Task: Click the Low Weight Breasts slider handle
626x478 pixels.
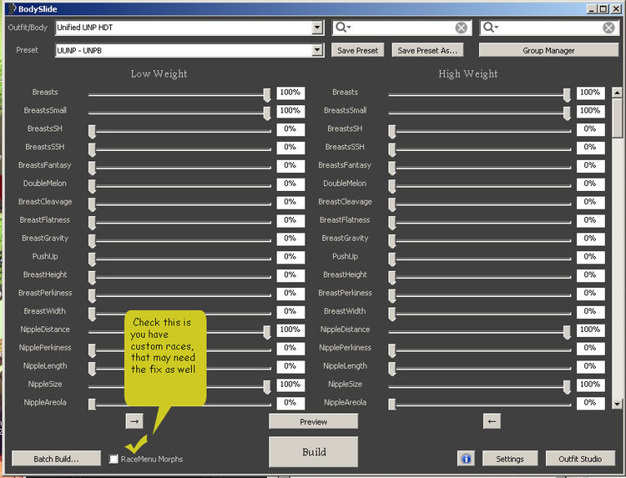Action: pos(267,95)
